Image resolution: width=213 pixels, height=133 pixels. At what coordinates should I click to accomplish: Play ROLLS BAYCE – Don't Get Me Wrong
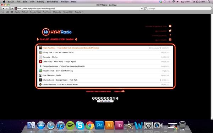pos(104,71)
